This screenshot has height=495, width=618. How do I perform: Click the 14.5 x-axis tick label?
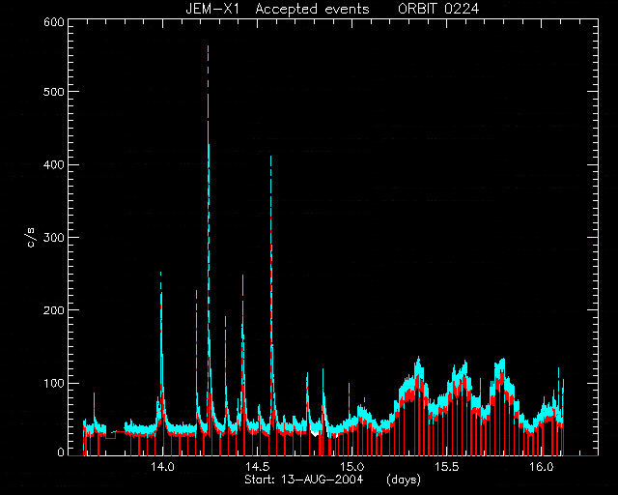(x=258, y=467)
